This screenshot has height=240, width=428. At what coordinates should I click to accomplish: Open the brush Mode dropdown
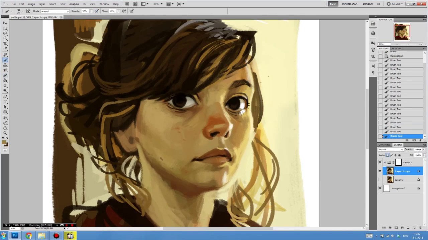click(x=55, y=11)
